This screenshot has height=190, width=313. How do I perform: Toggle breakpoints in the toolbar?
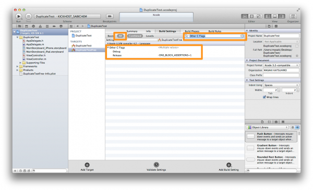(x=110, y=16)
